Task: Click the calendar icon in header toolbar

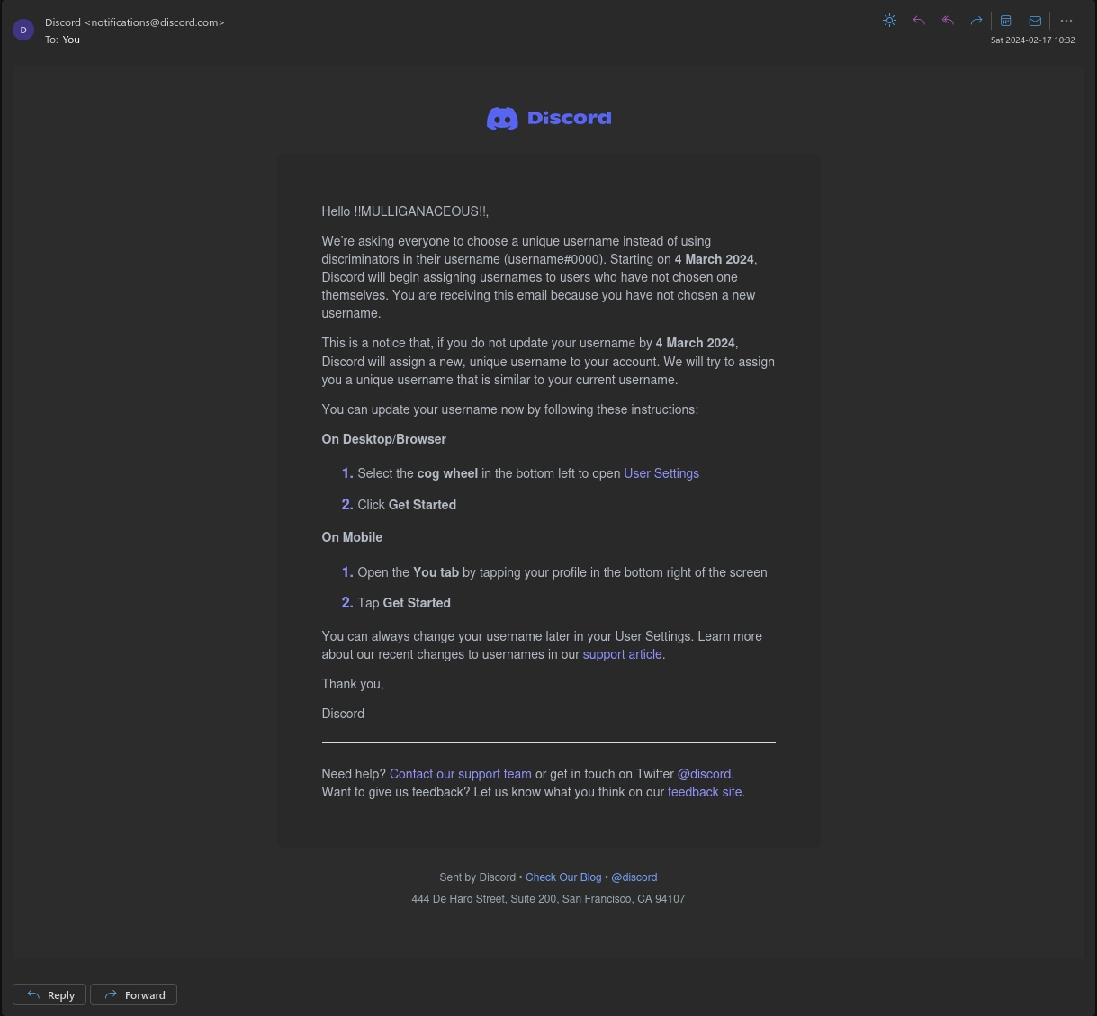Action: [1006, 21]
